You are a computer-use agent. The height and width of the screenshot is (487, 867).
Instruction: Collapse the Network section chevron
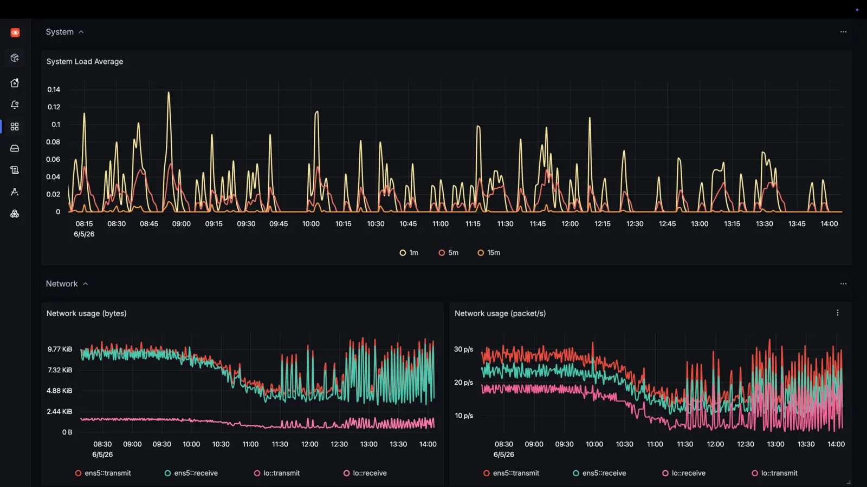[x=86, y=284]
